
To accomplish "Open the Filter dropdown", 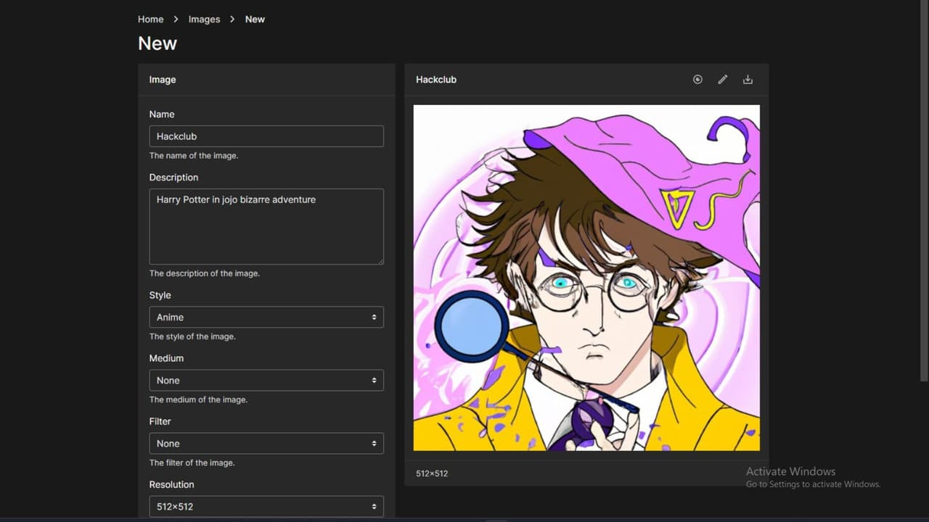I will point(266,444).
